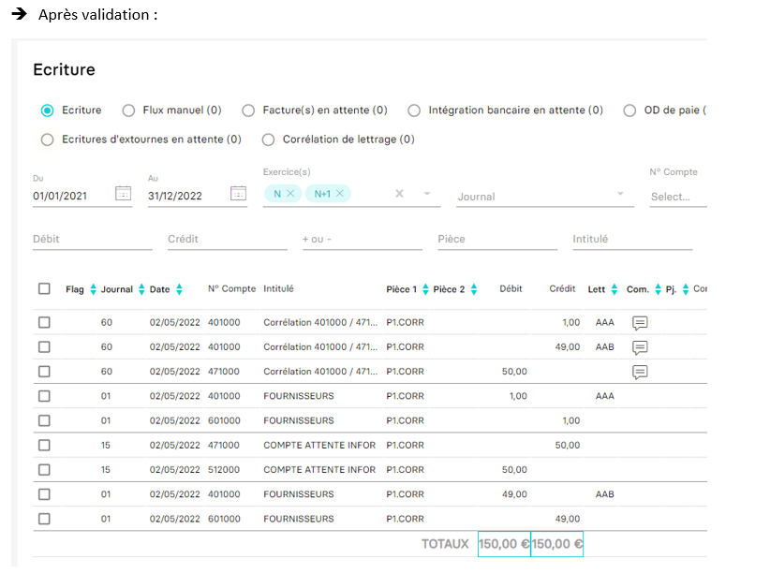Tick the select-all checkbox in table header
Screen dimensions: 770x573
pyautogui.click(x=44, y=288)
